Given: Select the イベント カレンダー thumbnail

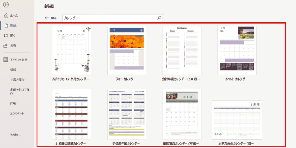Looking at the screenshot, I should 237,50.
